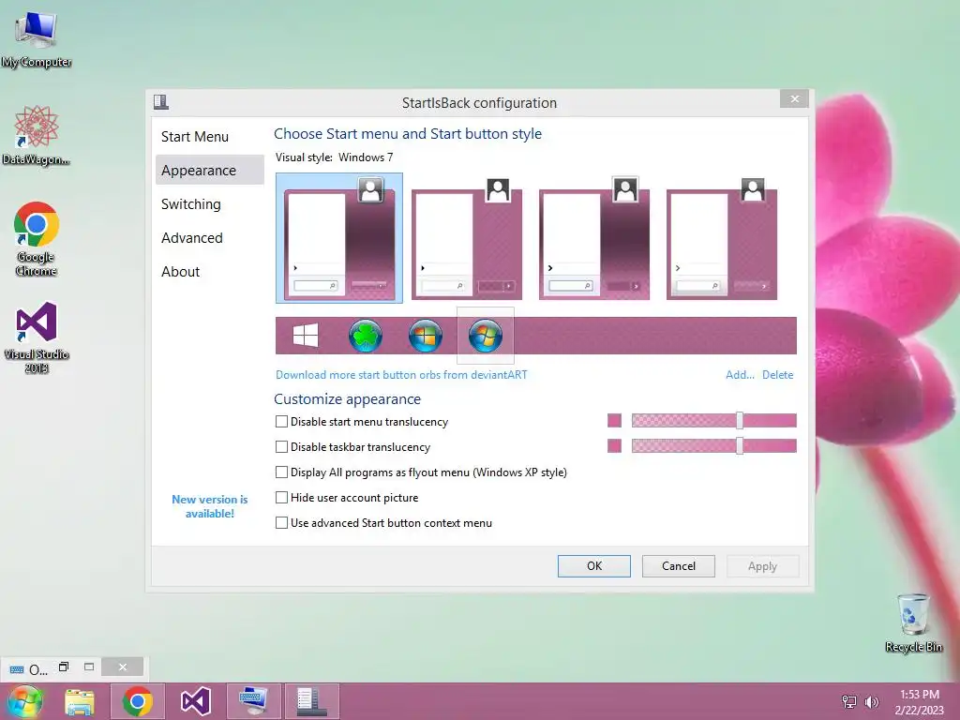Choose the green clover start button orb
960x720 pixels.
pos(366,336)
